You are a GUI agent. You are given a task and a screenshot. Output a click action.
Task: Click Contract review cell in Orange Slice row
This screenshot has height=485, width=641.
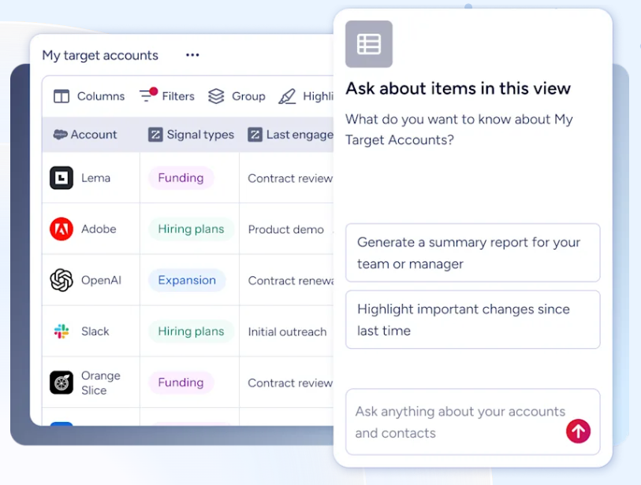coord(290,383)
